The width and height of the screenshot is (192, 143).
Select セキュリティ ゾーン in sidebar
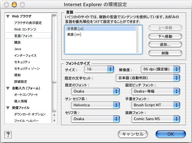tap(27, 69)
